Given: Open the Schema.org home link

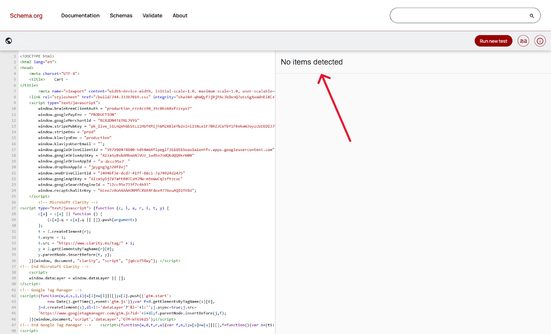Looking at the screenshot, I should [26, 16].
